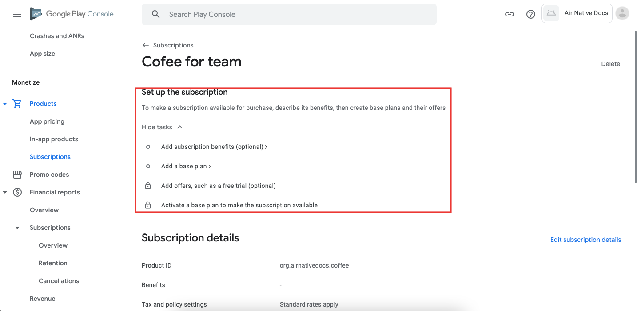Click Delete for this subscription

pos(611,64)
